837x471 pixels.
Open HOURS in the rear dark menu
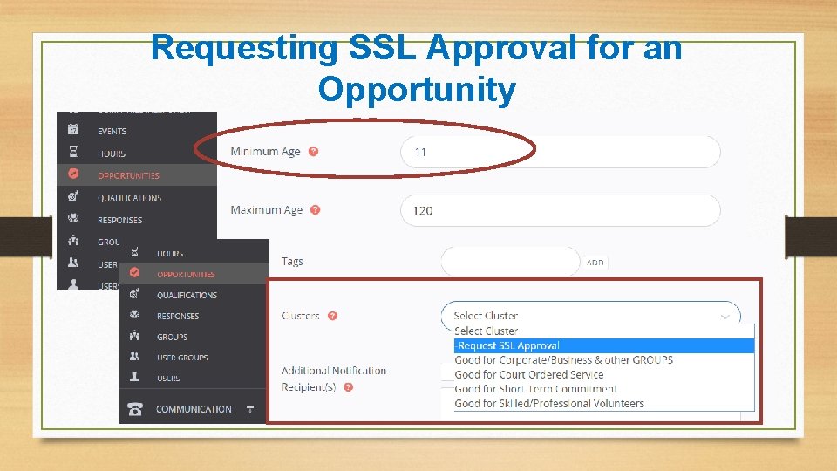tap(112, 154)
